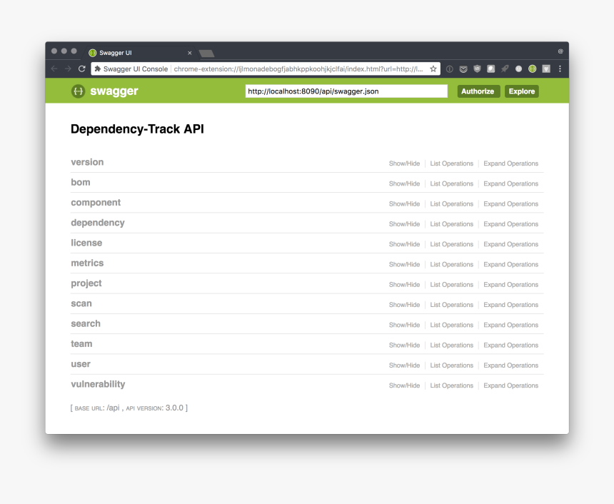Click the Authorize button
The image size is (614, 504).
(478, 91)
